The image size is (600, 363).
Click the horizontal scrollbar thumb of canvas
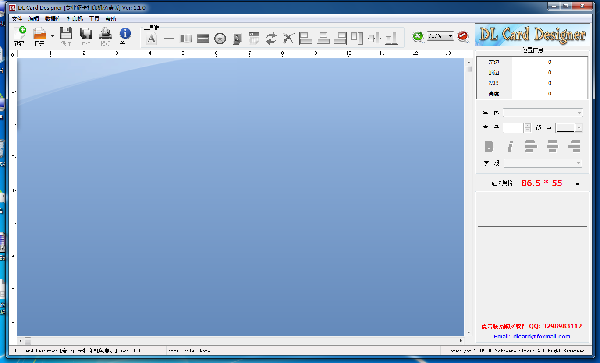coord(28,341)
